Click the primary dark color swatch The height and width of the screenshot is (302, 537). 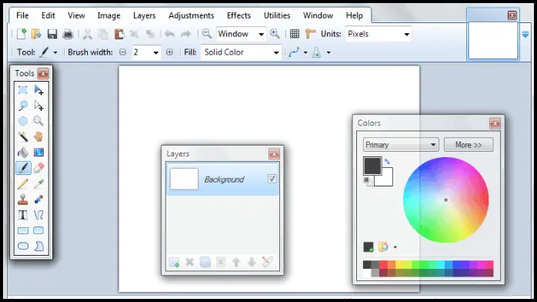(372, 166)
